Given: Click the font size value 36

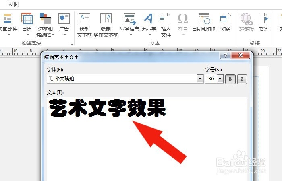Looking at the screenshot, I should [x=211, y=79].
